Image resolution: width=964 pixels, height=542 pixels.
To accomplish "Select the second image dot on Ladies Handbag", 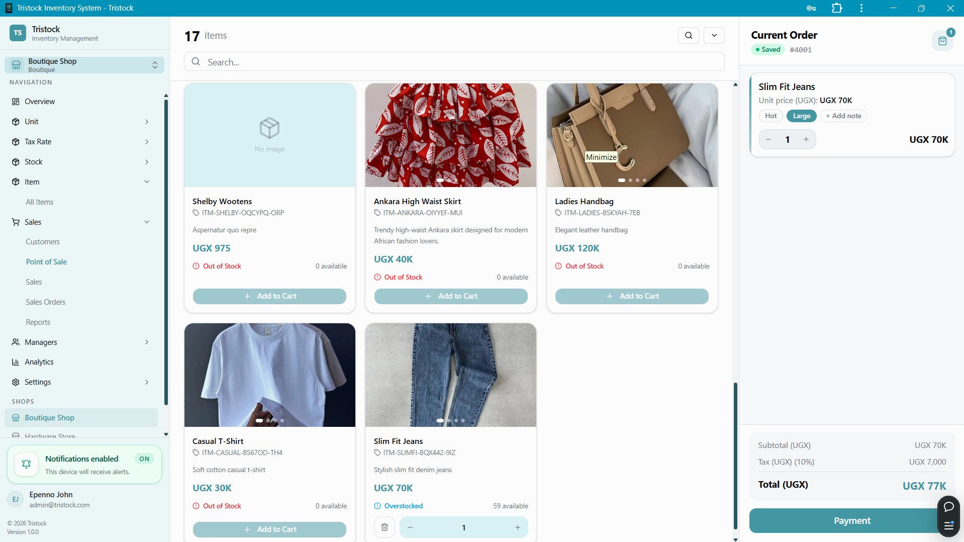I will 630,180.
